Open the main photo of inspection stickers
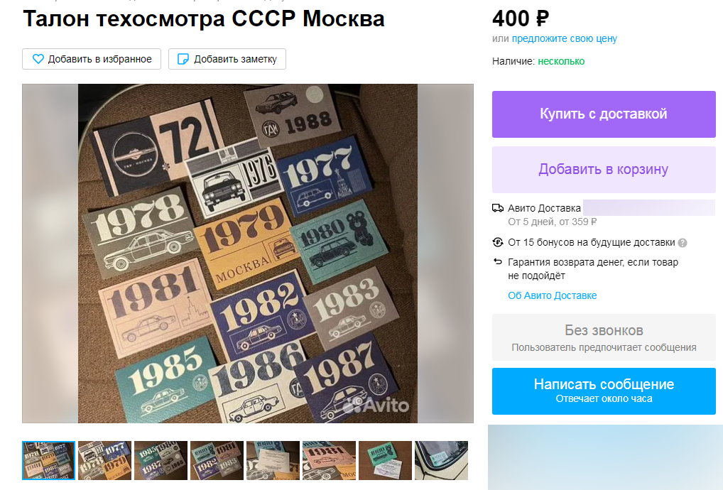Viewport: 723px width, 490px height. coord(248,254)
